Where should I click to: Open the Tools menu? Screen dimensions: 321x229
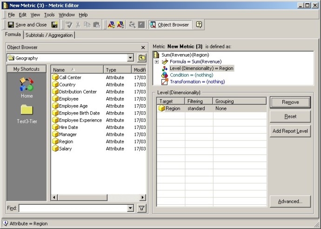[x=49, y=15]
